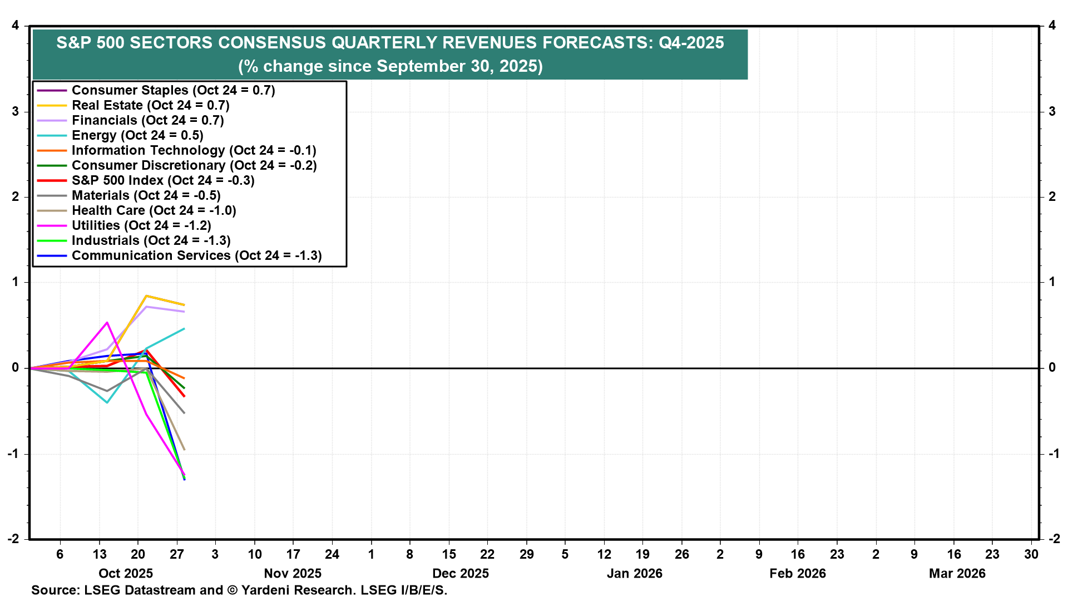Viewport: 1068px width, 601px height.
Task: Click the Materials gray legend swatch
Action: click(52, 195)
